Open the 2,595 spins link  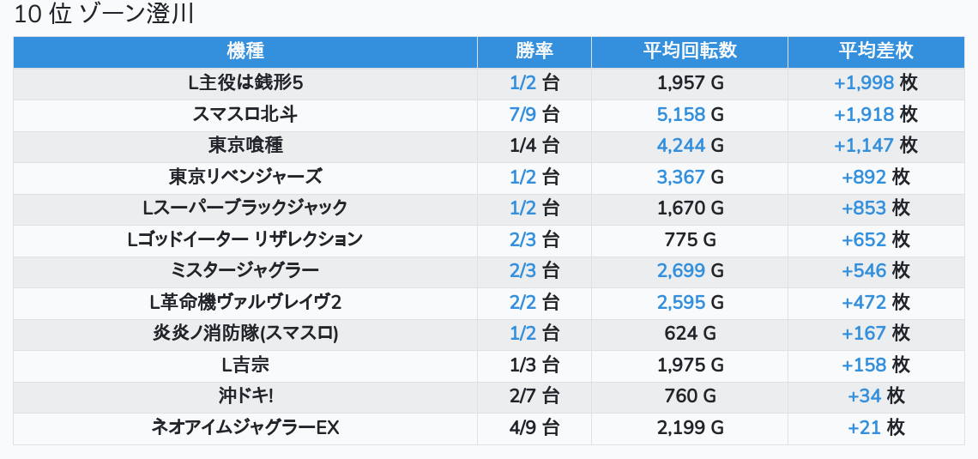(x=681, y=303)
